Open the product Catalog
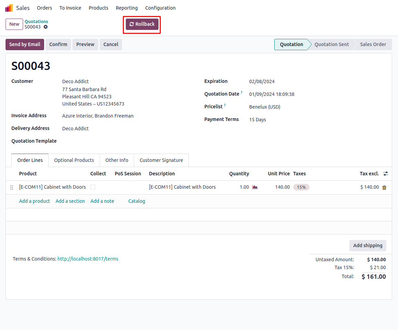The width and height of the screenshot is (398, 330). pyautogui.click(x=136, y=201)
